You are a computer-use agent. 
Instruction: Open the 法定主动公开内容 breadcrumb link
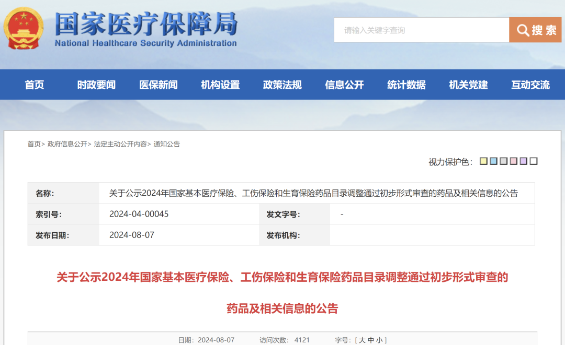120,144
